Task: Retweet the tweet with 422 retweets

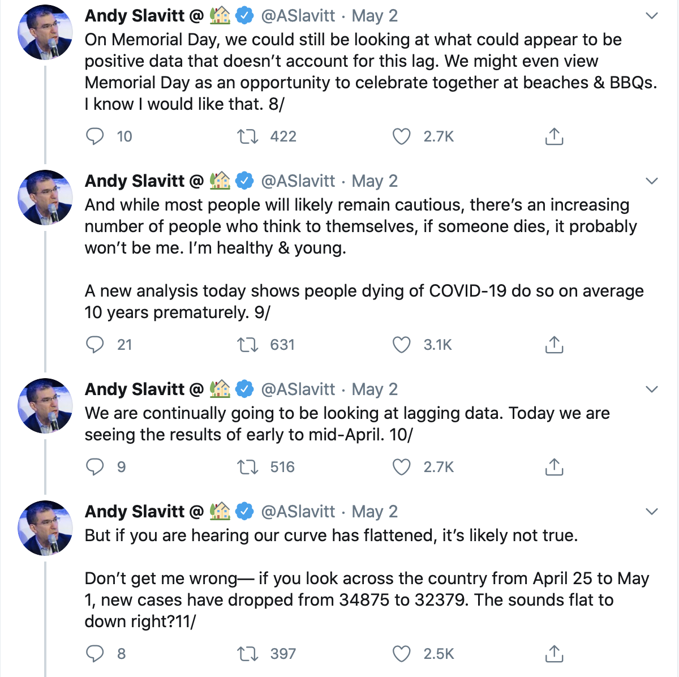Action: click(x=247, y=136)
